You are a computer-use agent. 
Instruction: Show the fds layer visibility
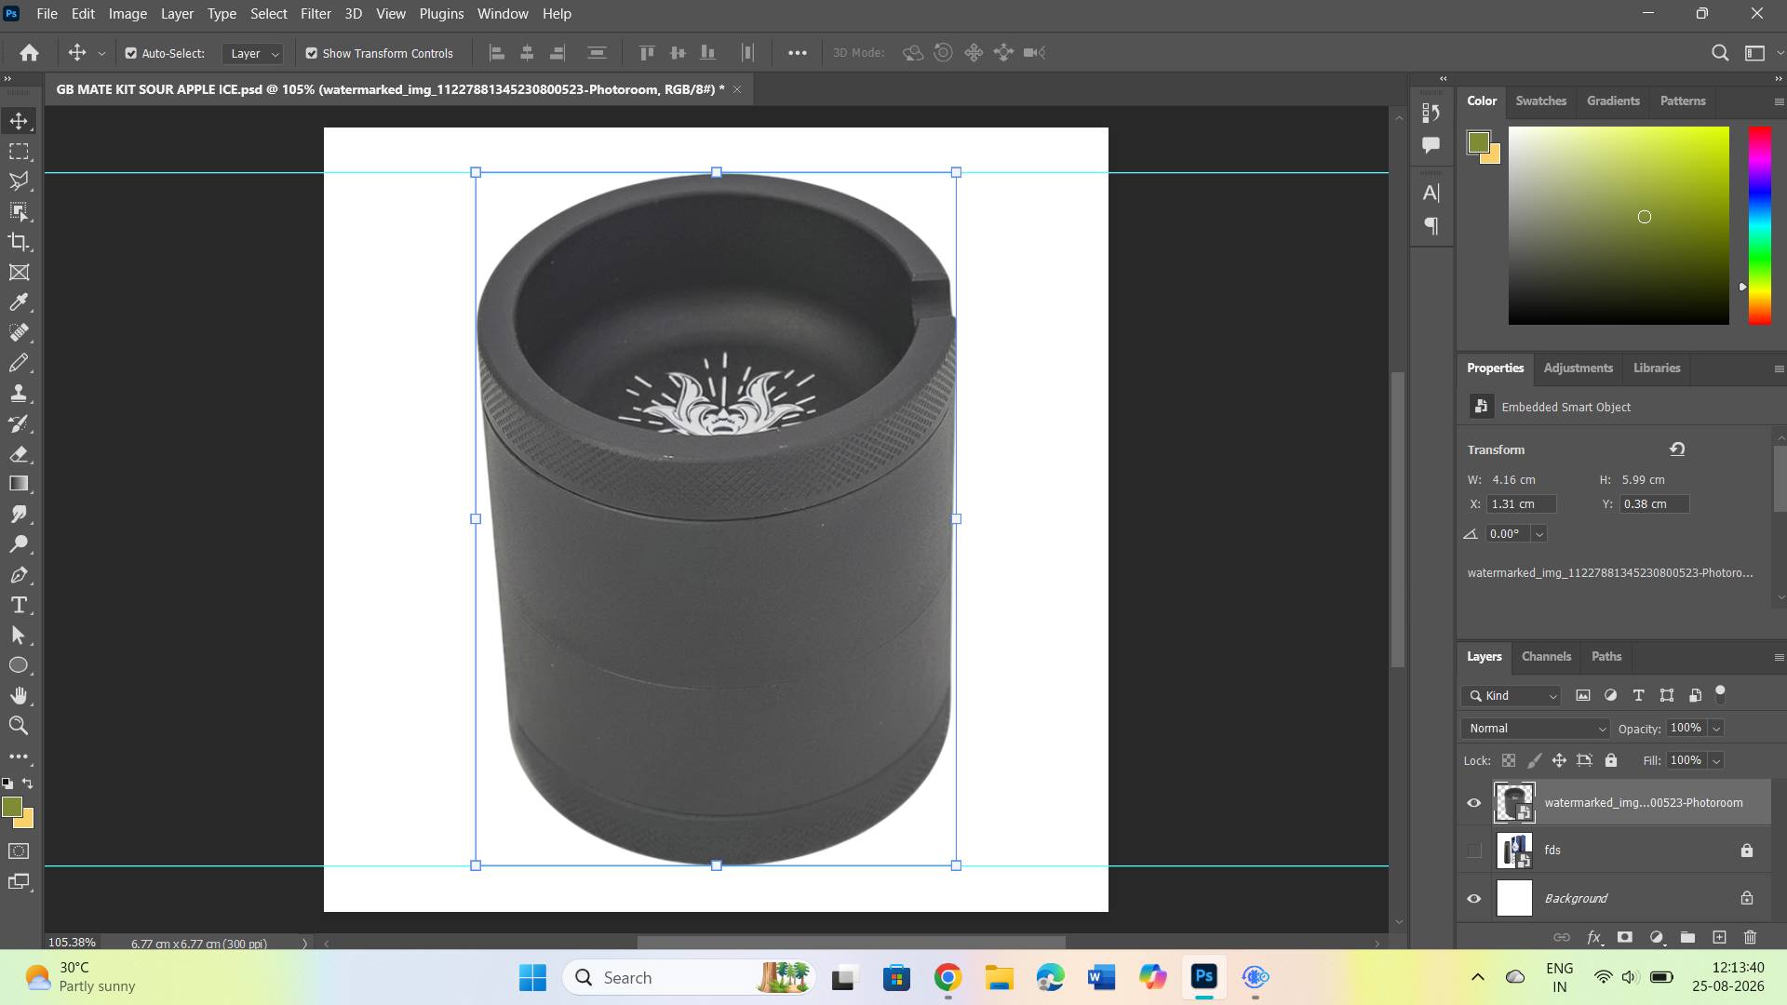(1473, 851)
